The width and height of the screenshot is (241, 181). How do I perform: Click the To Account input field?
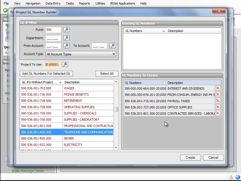pos(99,46)
